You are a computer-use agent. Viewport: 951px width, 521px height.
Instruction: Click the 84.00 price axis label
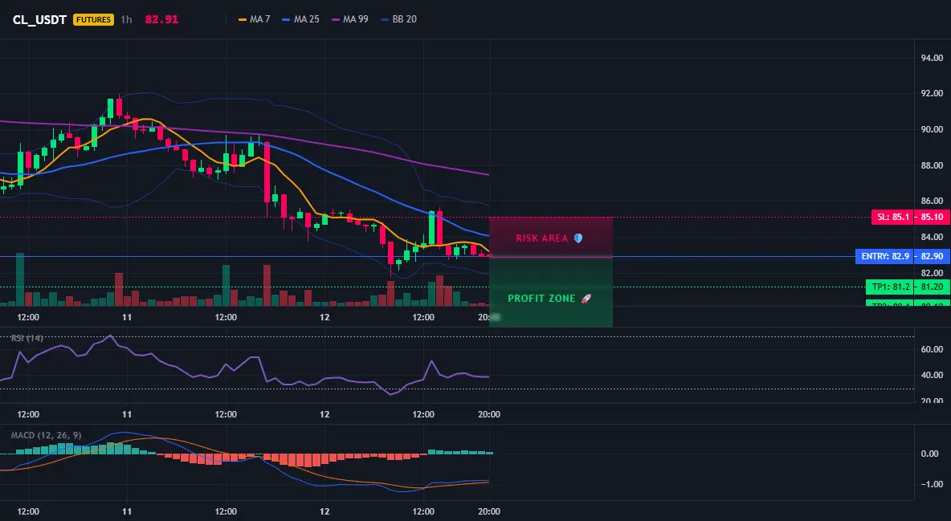point(933,237)
